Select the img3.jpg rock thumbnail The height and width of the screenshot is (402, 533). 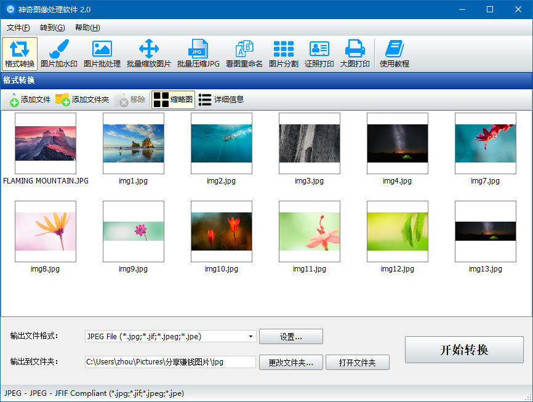tap(310, 143)
